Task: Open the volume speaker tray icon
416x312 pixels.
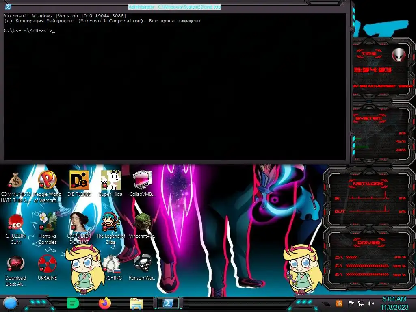Action: pos(370,303)
